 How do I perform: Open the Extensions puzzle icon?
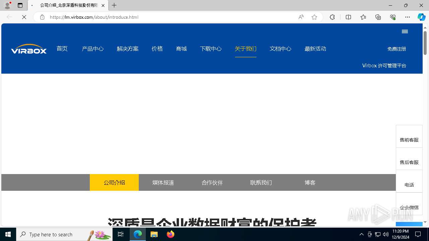point(332,17)
